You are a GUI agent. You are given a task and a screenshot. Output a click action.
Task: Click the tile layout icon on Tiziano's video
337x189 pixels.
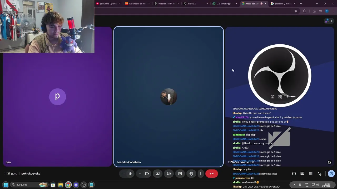280,97
